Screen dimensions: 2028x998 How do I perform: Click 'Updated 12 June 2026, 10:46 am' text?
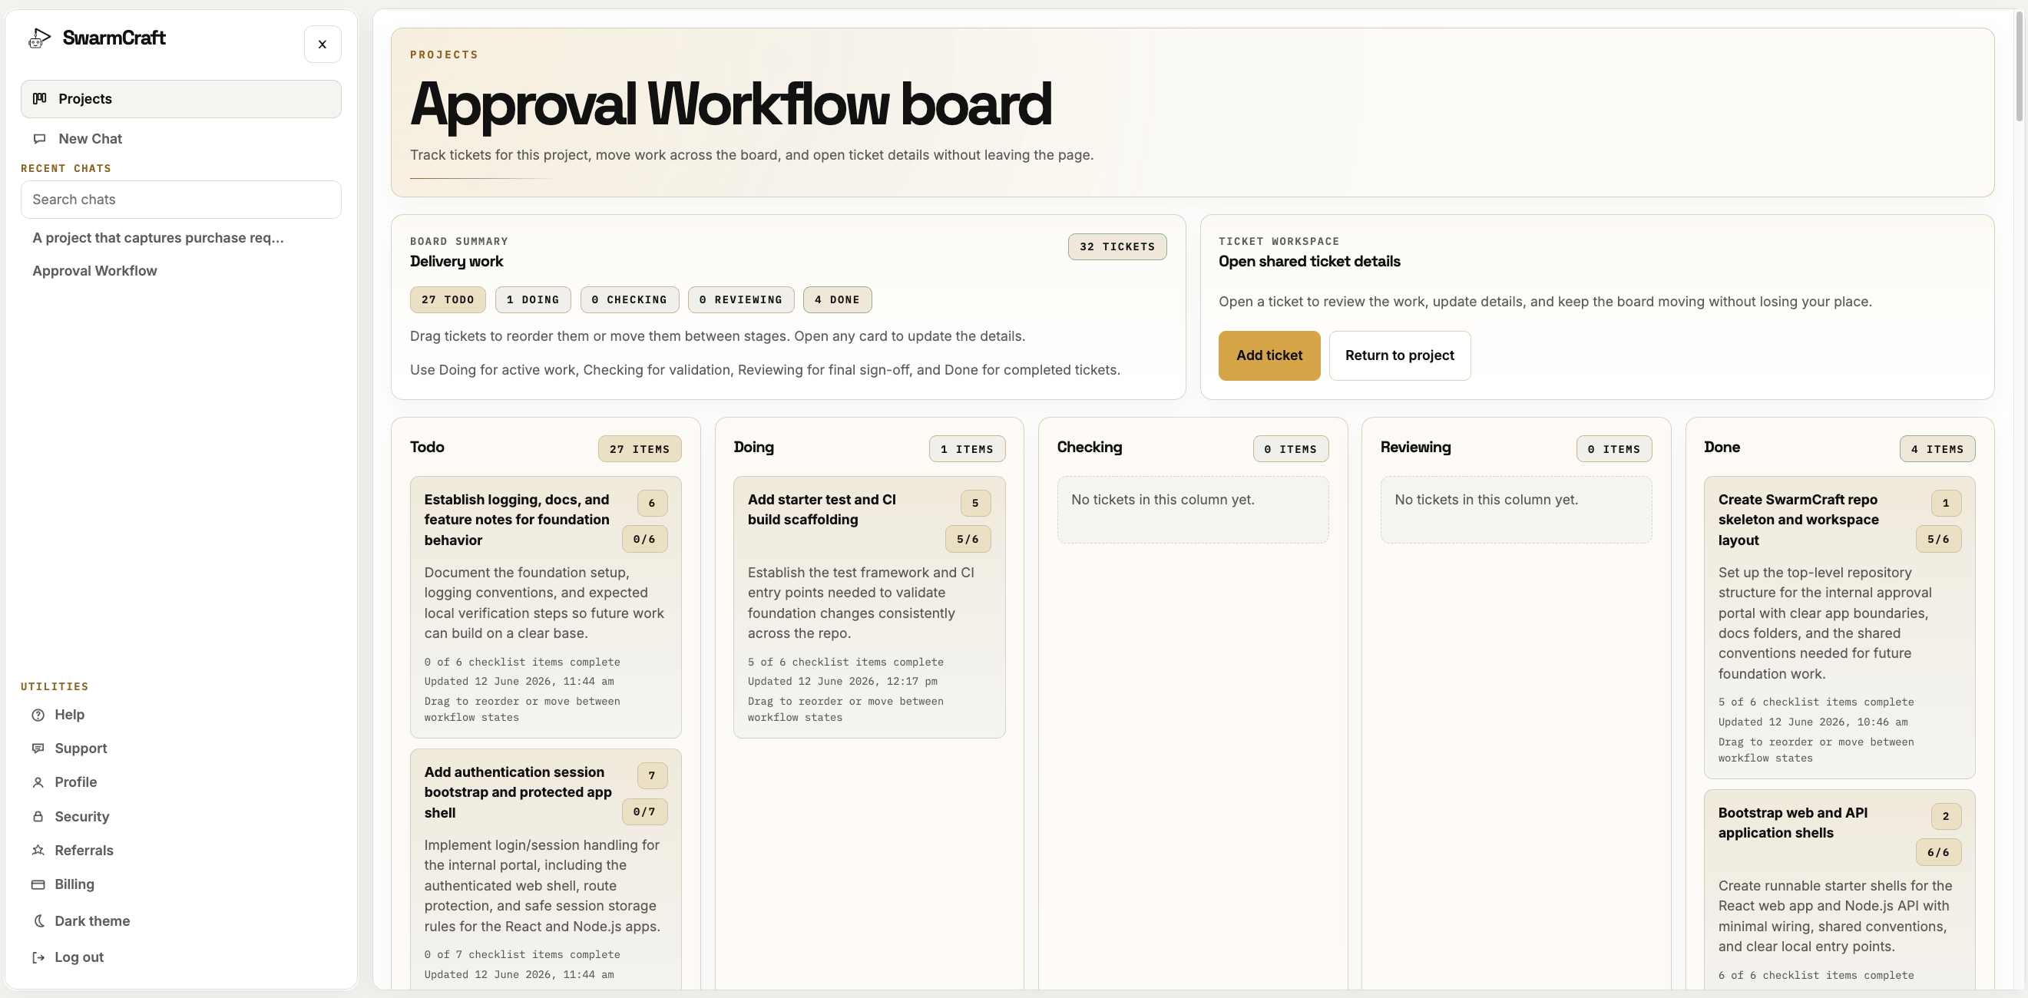click(x=1813, y=722)
